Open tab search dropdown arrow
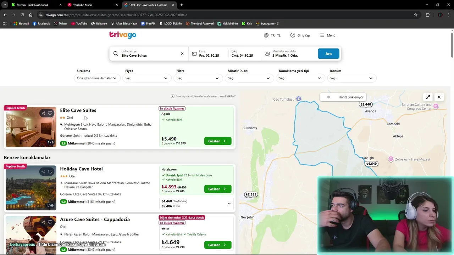This screenshot has width=454, height=255. coord(5,5)
